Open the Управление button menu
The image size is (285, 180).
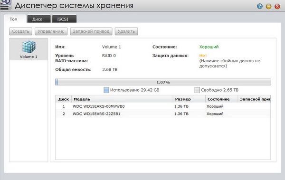point(51,31)
